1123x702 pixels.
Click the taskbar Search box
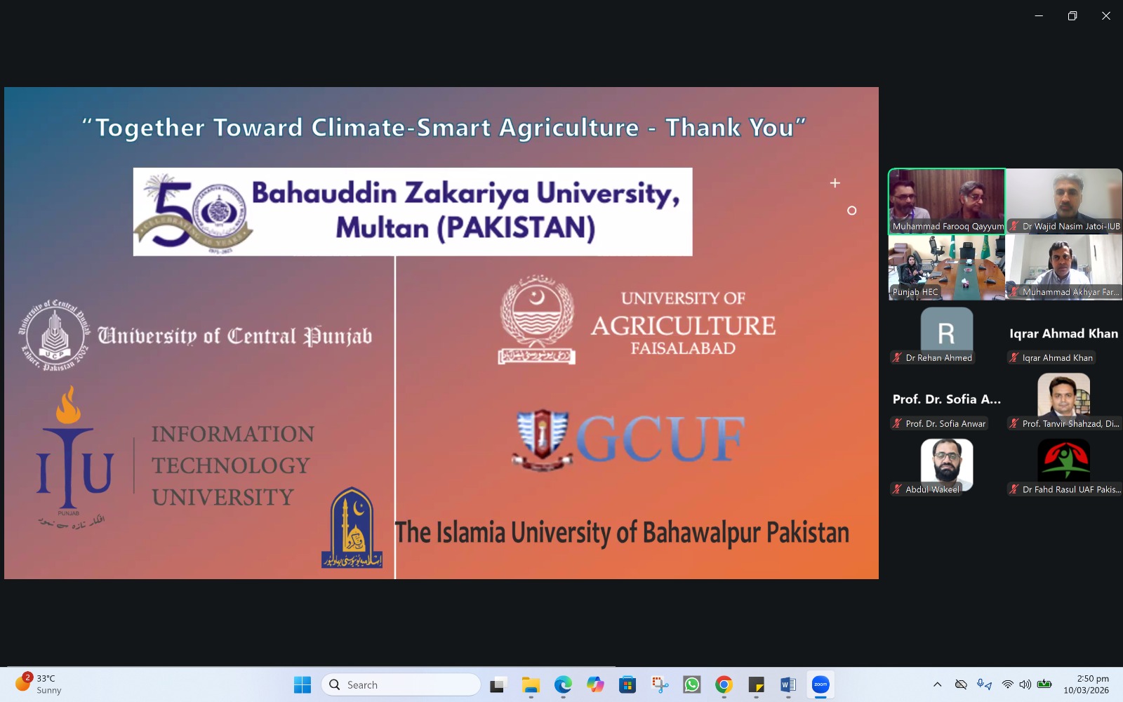[x=401, y=684]
